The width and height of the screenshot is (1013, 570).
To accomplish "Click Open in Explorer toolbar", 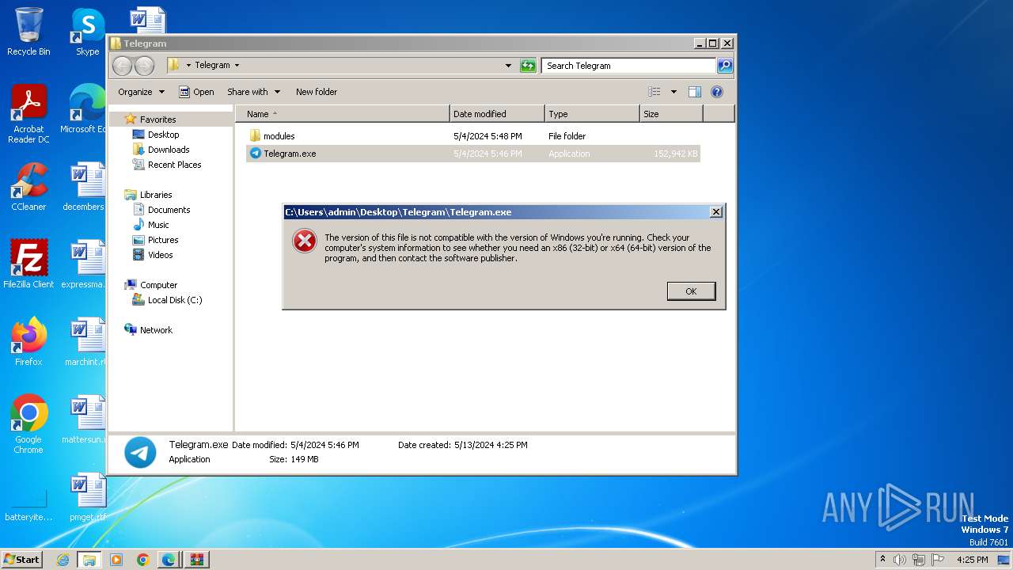I will (x=196, y=92).
